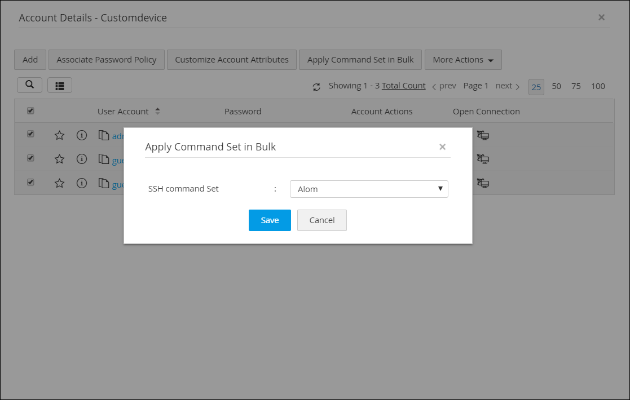Toggle the select-all checkbox in table header
630x400 pixels.
pyautogui.click(x=30, y=111)
